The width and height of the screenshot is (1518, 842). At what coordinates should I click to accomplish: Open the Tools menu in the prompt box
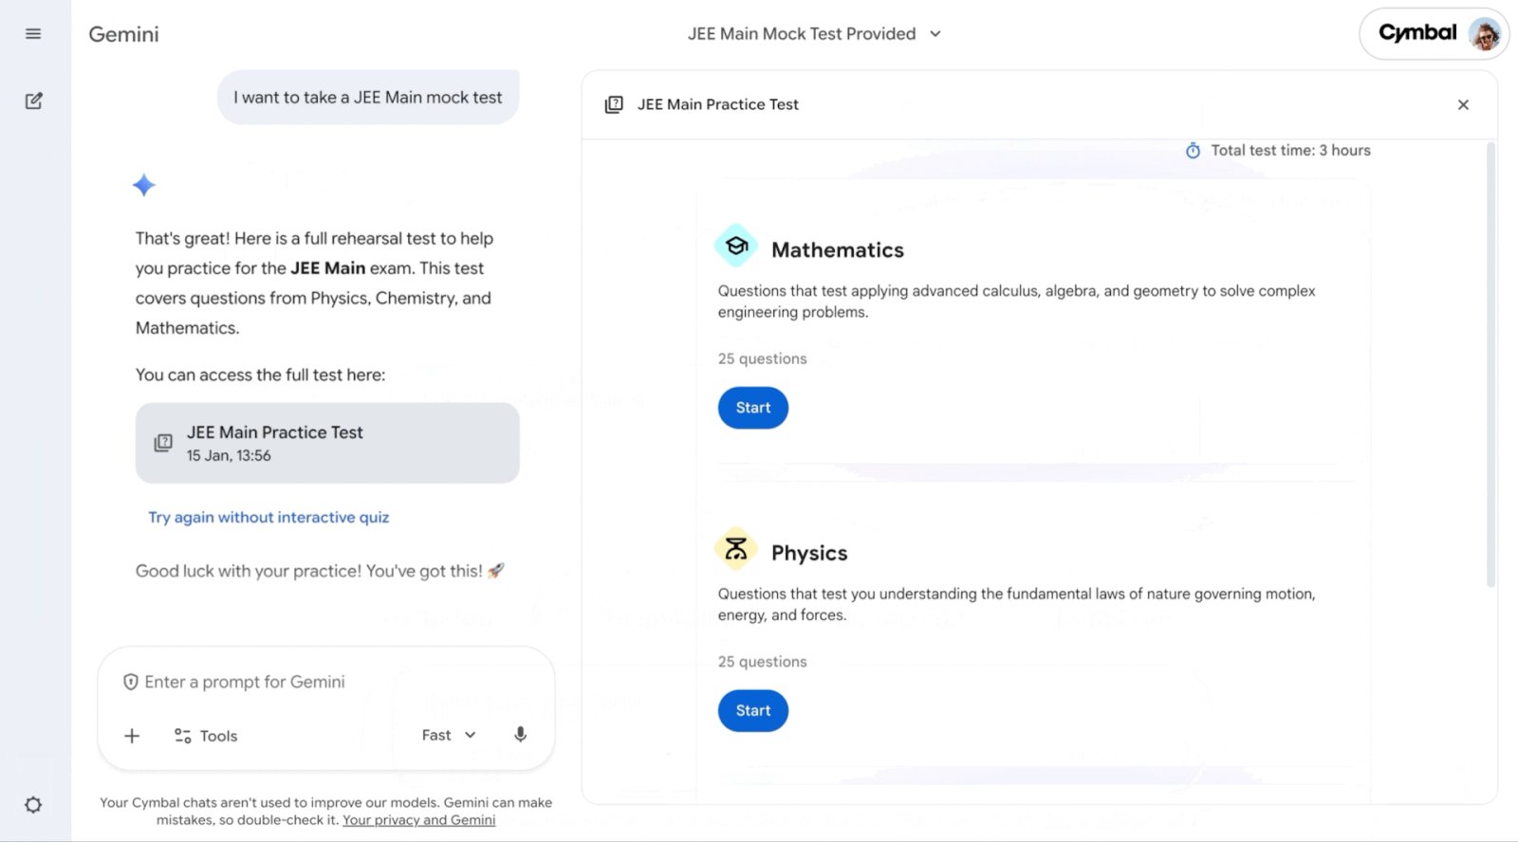[206, 736]
